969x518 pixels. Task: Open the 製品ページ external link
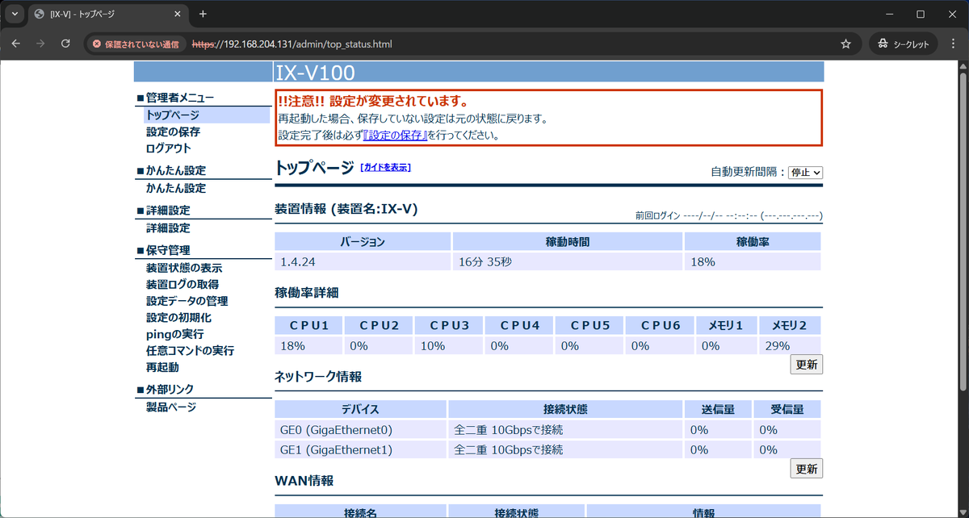coord(170,407)
